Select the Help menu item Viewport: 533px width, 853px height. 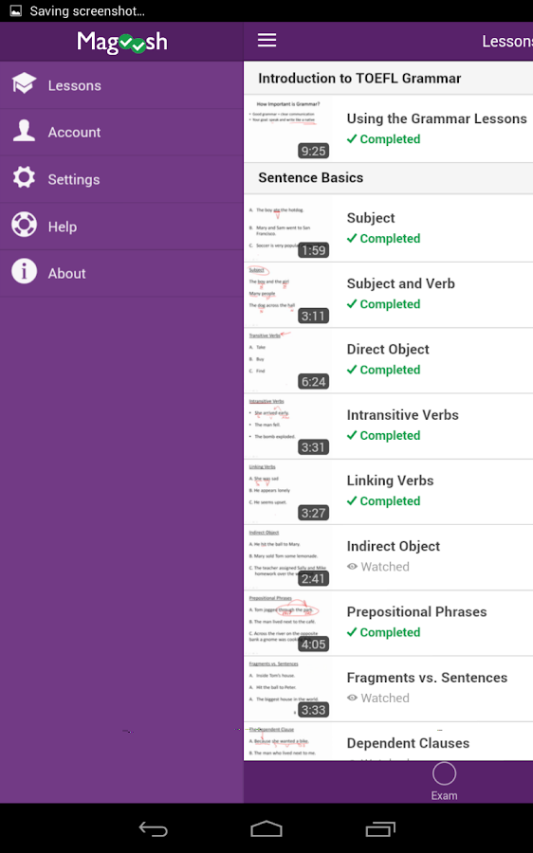click(x=121, y=227)
